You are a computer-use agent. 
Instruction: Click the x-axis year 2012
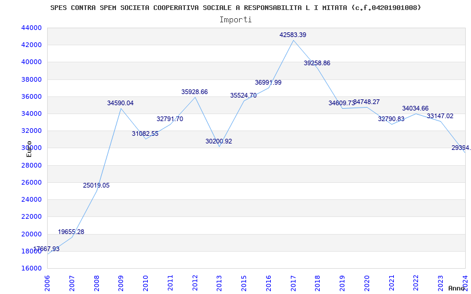tap(195, 283)
